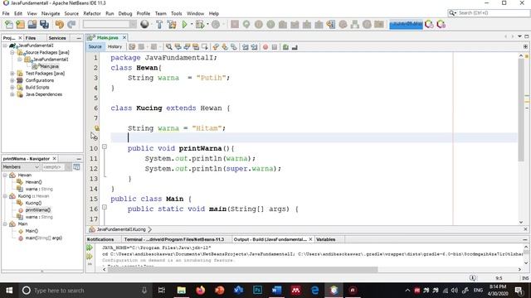
Task: Select main(String[] args) in Navigator
Action: 44,238
